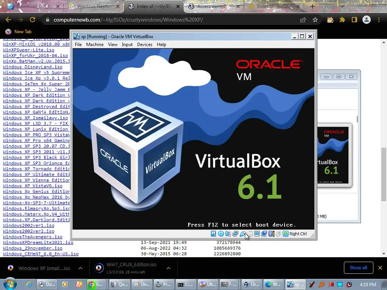The height and width of the screenshot is (290, 387).
Task: Open Internet Explorer from the taskbar
Action: (x=29, y=284)
